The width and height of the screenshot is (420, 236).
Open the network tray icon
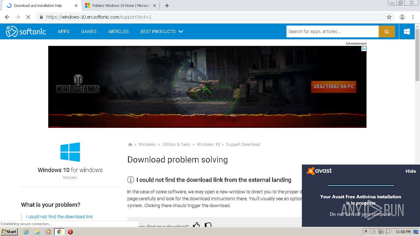[381, 232]
